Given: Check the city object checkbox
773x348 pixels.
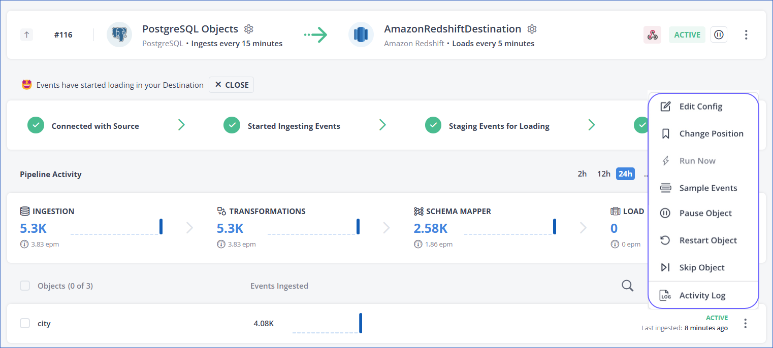Looking at the screenshot, I should pos(25,323).
